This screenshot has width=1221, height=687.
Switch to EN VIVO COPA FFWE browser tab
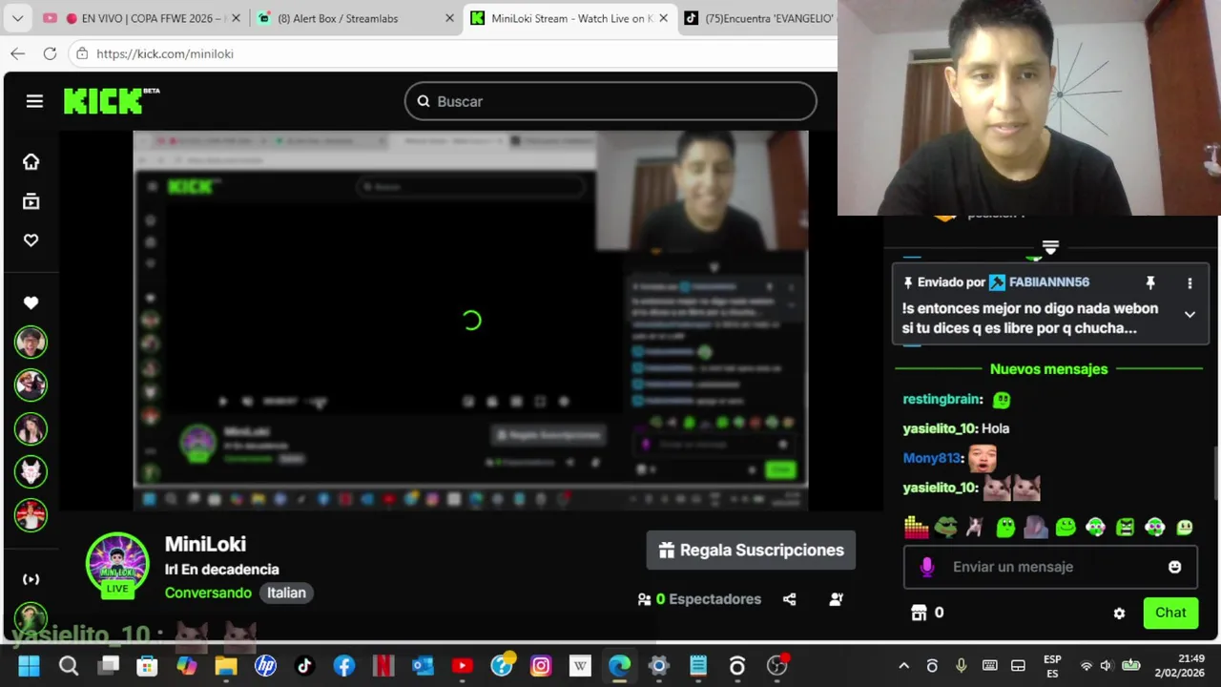pos(142,18)
